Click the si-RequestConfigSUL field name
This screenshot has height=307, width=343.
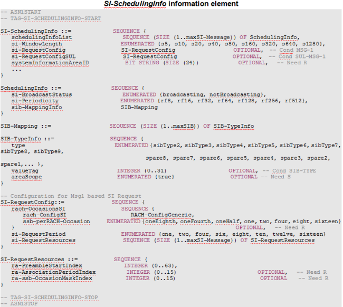click(x=43, y=56)
